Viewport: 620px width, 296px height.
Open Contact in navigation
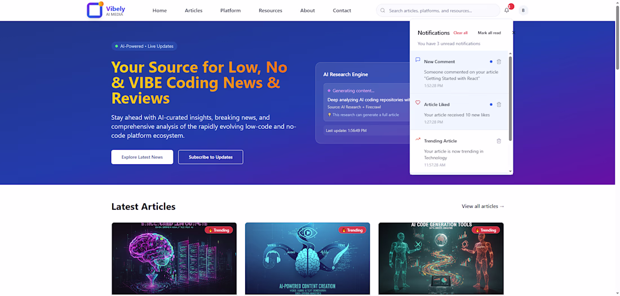point(342,11)
